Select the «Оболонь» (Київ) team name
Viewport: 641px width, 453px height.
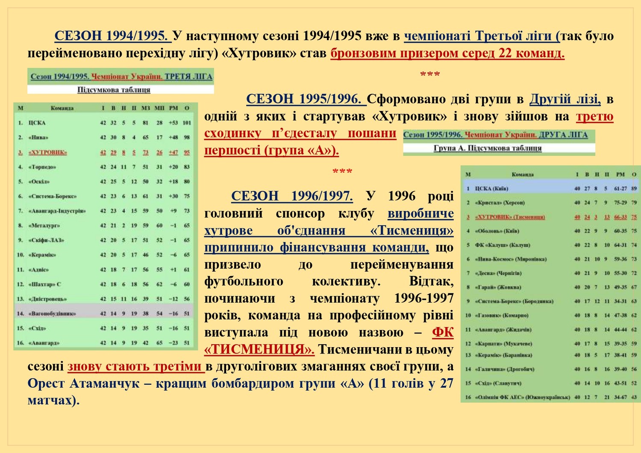click(x=497, y=231)
